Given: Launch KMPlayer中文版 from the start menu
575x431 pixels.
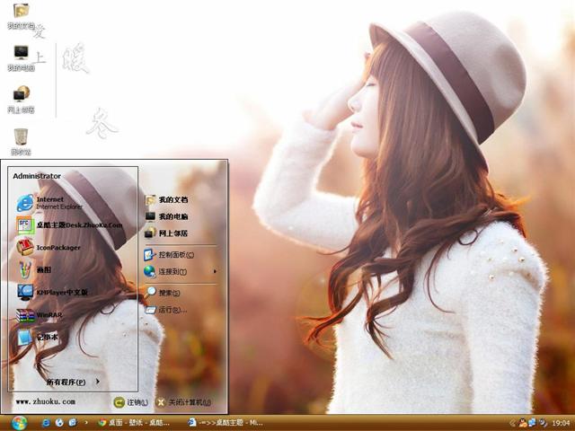Looking at the screenshot, I should pos(52,292).
